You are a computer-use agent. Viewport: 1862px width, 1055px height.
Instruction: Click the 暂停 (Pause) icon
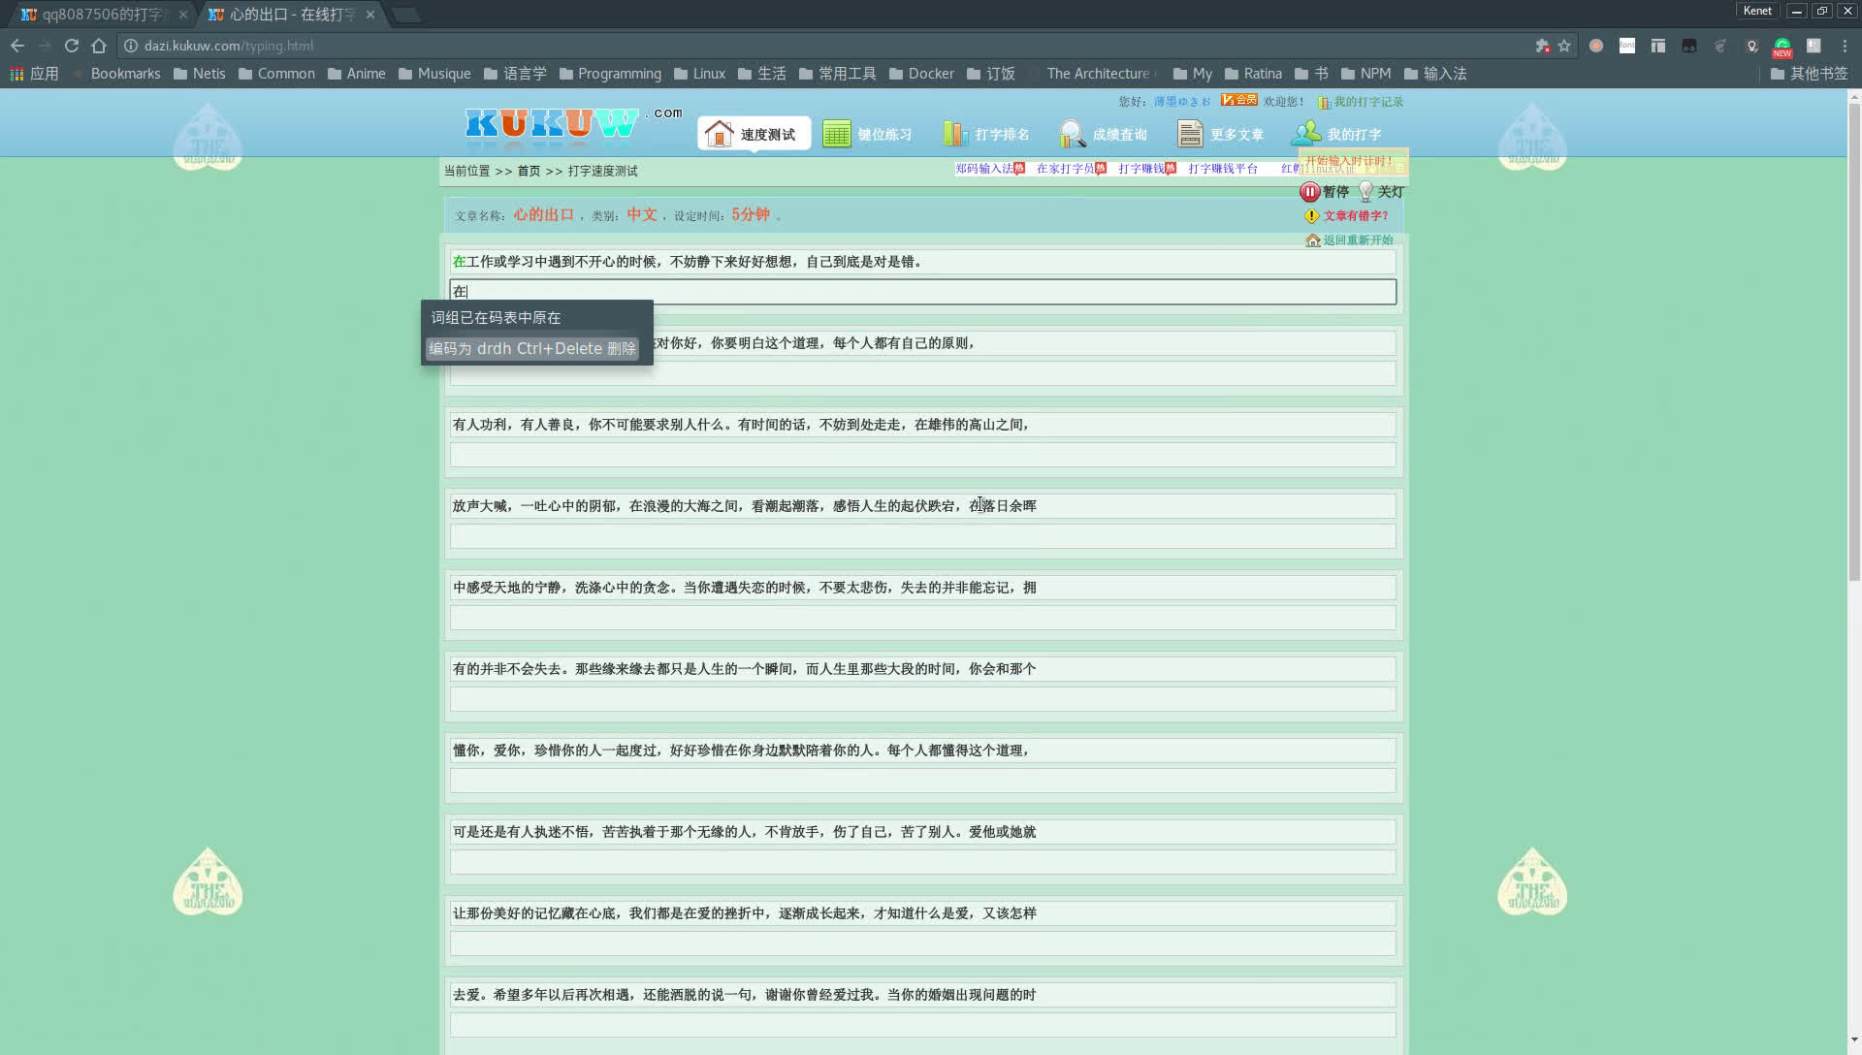tap(1309, 192)
